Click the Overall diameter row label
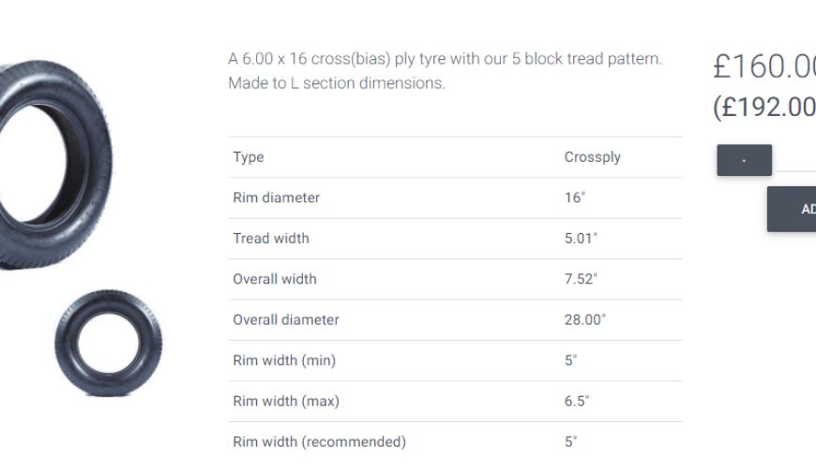 286,320
